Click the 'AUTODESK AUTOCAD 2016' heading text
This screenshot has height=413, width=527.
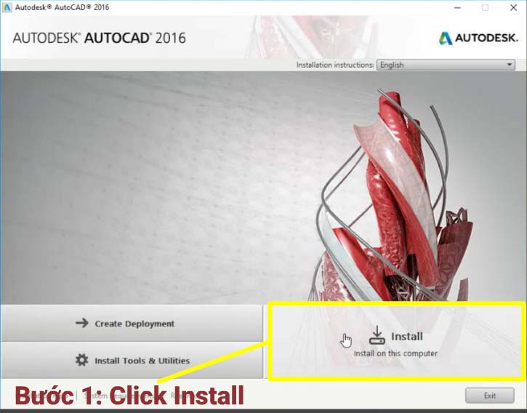coord(99,38)
